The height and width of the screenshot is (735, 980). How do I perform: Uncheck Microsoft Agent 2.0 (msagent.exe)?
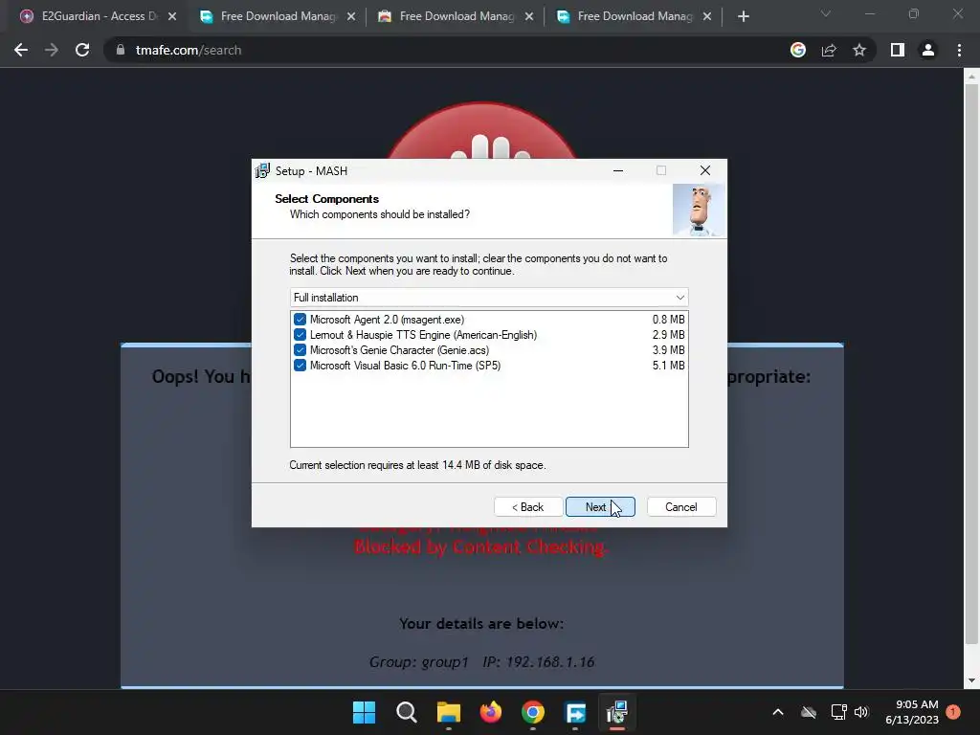pyautogui.click(x=300, y=320)
